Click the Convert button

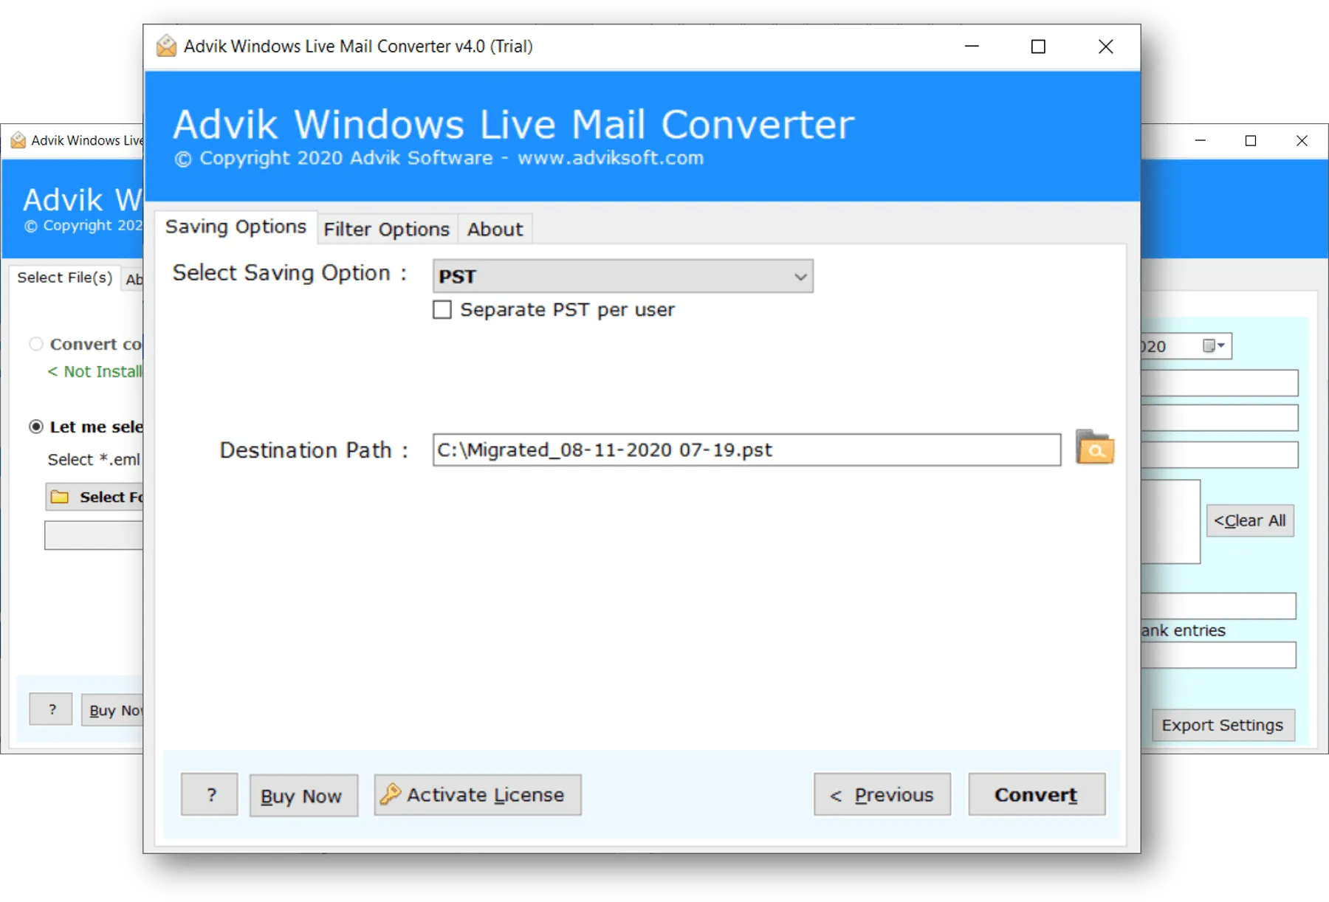point(1036,794)
